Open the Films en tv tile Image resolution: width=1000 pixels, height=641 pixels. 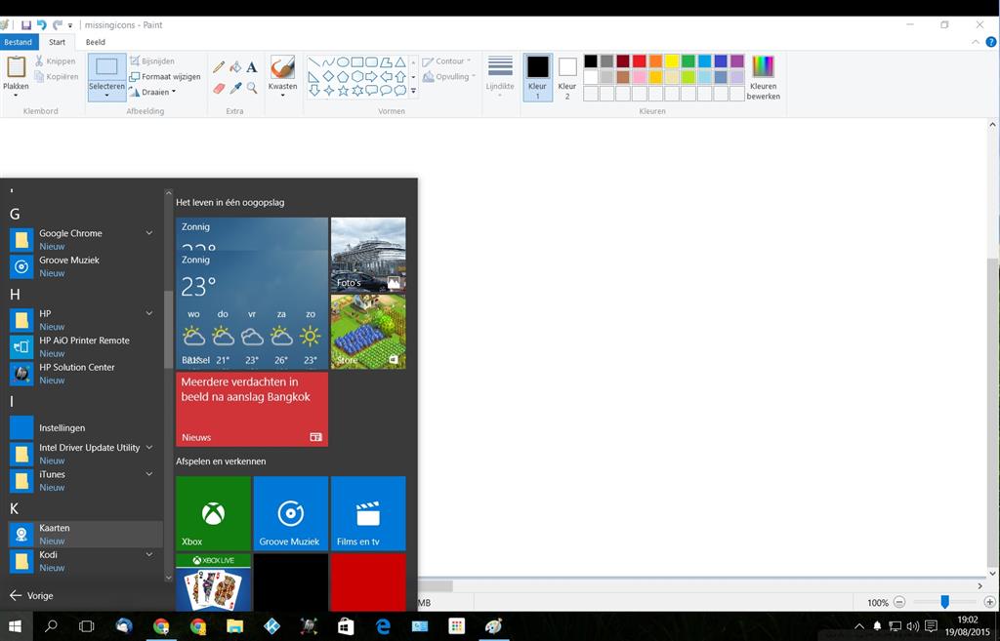(368, 513)
